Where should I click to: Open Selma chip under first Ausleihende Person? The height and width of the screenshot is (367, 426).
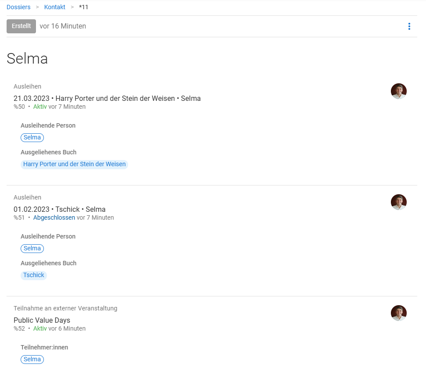pos(32,138)
